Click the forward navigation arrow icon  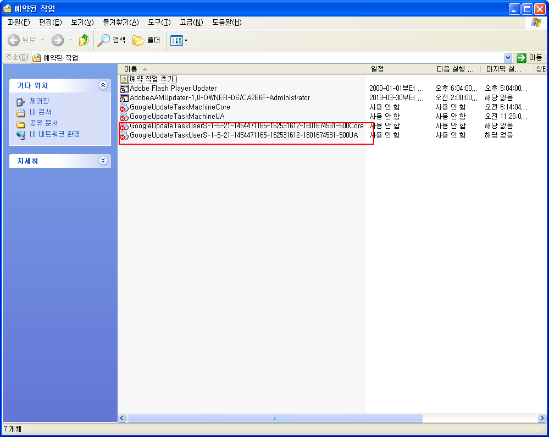pyautogui.click(x=58, y=40)
